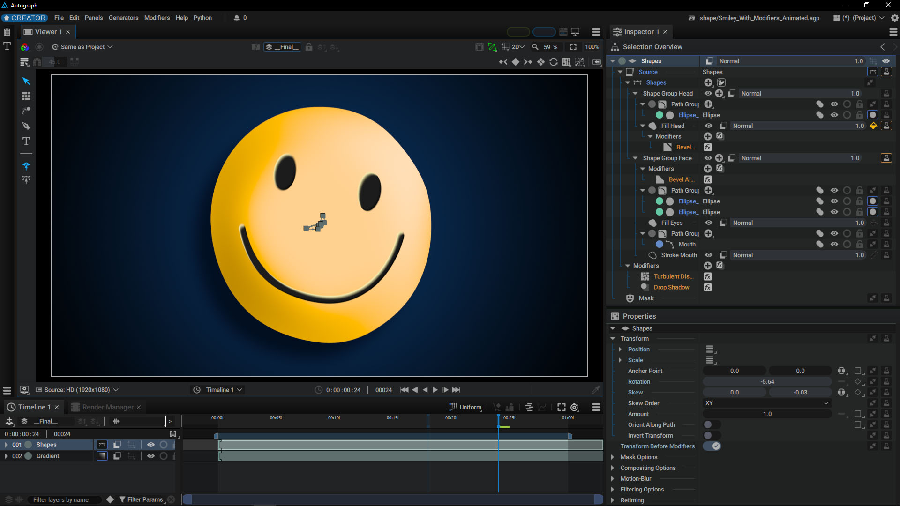Screen dimensions: 900x506
Task: Click the Position animation menu icon
Action: coord(711,350)
